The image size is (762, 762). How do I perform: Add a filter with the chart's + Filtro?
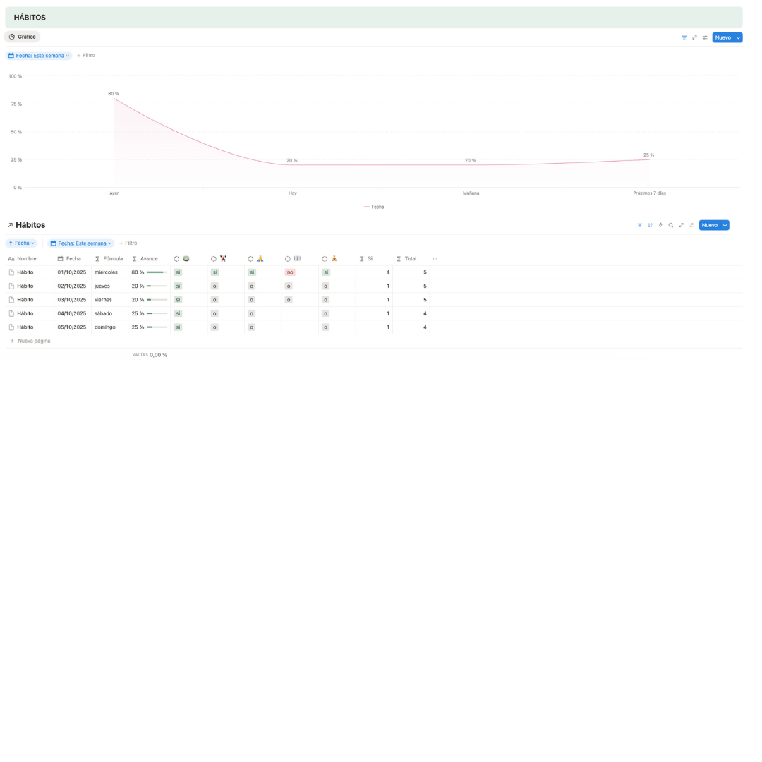coord(86,56)
